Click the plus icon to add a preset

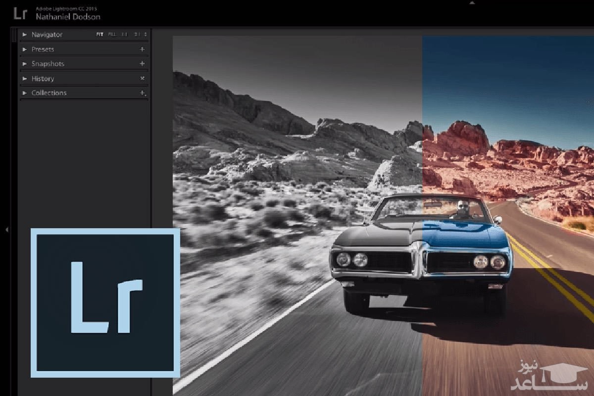point(142,49)
